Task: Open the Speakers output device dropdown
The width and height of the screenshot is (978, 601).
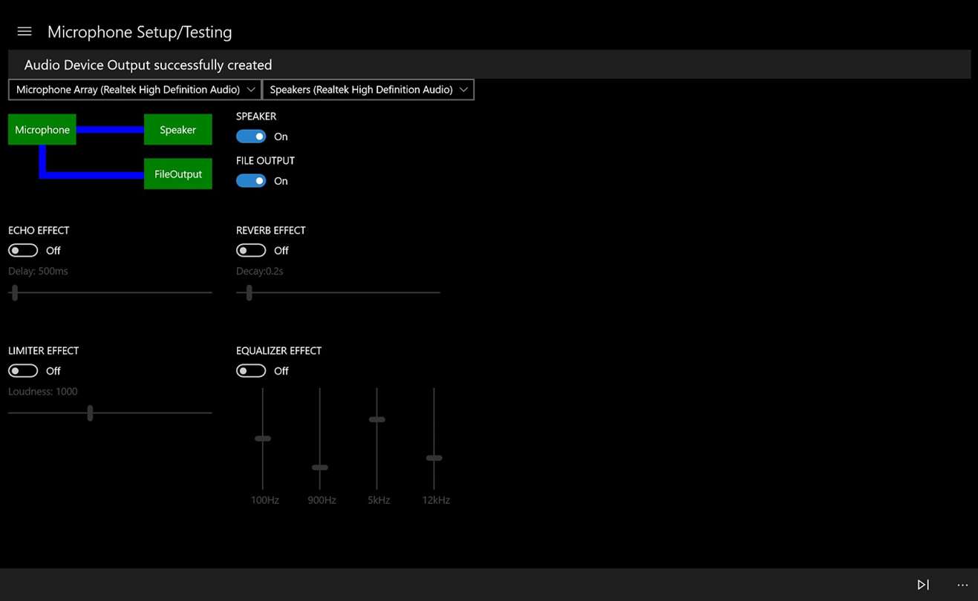Action: click(368, 90)
